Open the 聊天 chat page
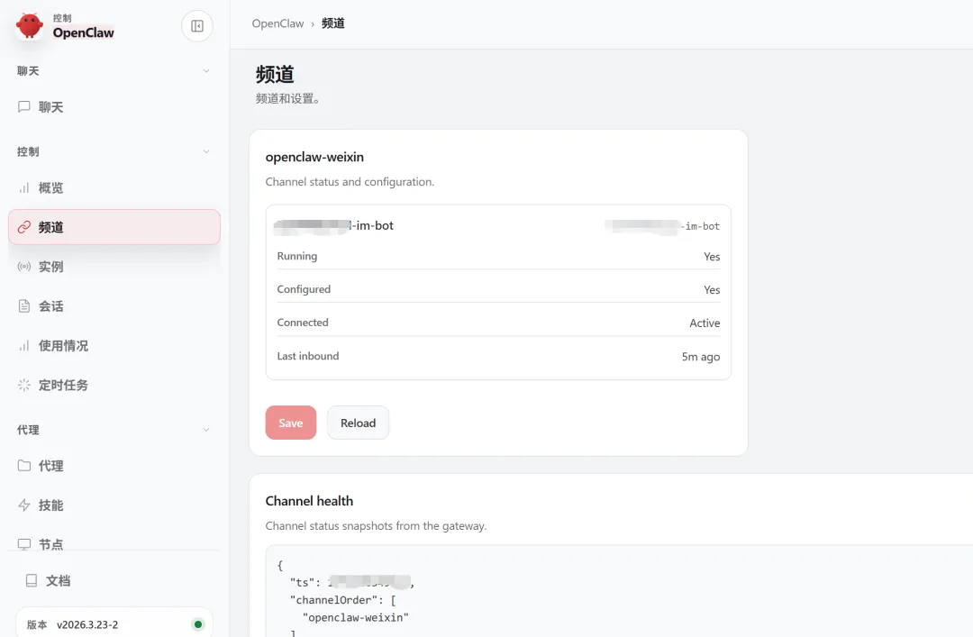Viewport: 973px width, 637px height. coord(114,107)
